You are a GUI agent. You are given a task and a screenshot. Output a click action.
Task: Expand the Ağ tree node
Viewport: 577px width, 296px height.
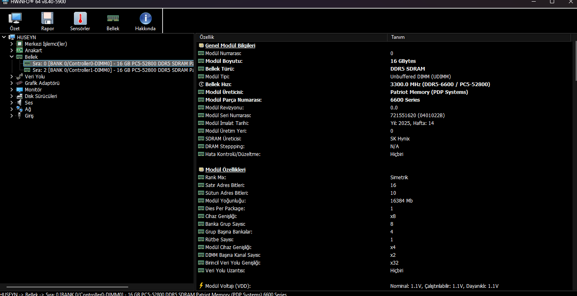[11, 109]
